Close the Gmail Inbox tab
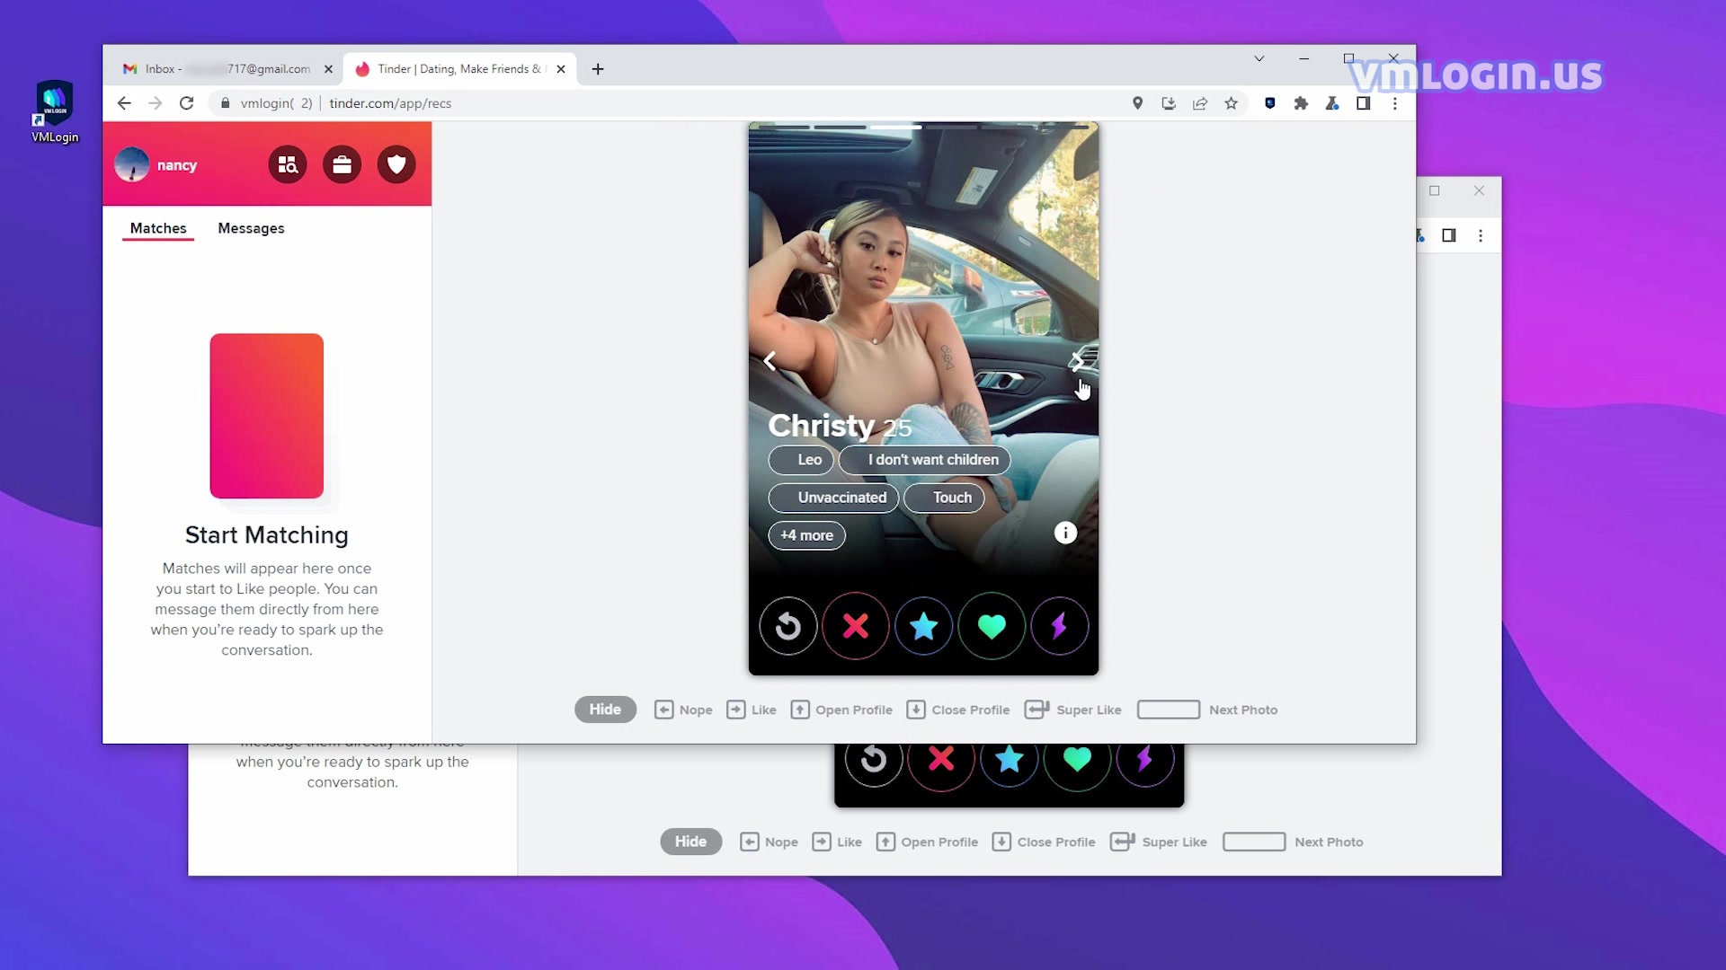Screen dimensions: 1726x970 coord(328,69)
